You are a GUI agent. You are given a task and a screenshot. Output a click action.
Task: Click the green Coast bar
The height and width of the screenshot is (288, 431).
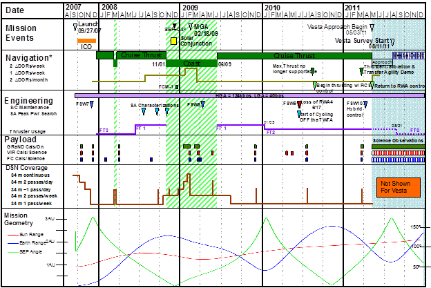[191, 63]
